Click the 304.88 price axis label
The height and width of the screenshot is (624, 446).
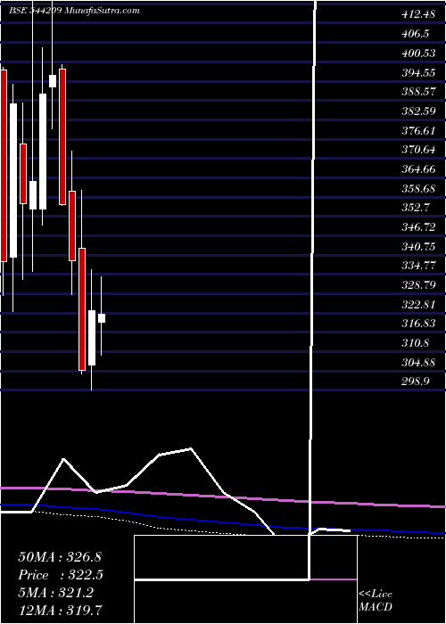pos(418,363)
